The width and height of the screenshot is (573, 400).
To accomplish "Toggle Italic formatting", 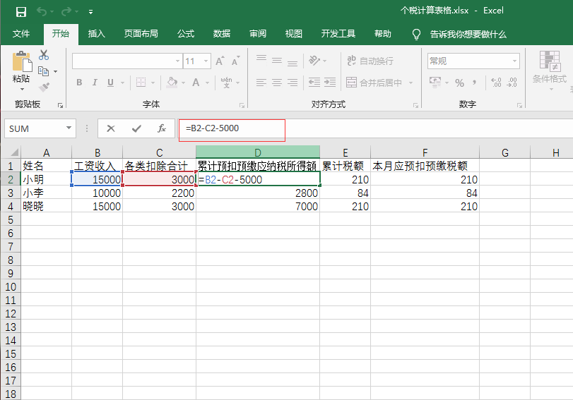I will pyautogui.click(x=95, y=83).
